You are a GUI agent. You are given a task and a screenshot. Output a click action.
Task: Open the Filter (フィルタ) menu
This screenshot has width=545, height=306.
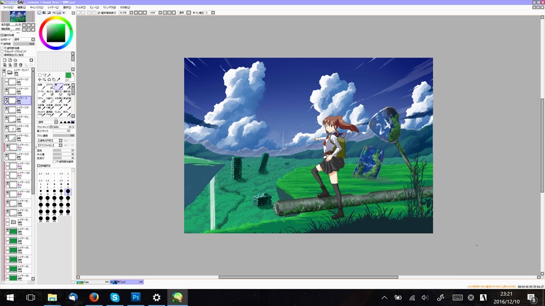click(x=81, y=7)
